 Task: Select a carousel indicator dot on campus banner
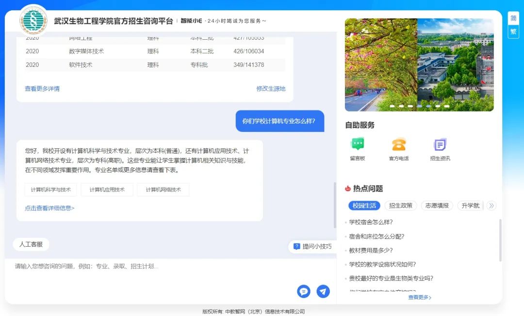(419, 106)
